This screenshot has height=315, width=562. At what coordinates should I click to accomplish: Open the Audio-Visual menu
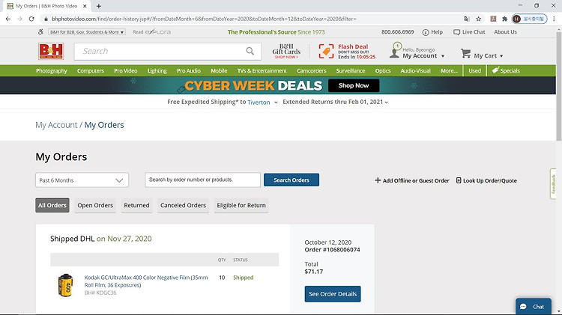(x=415, y=70)
